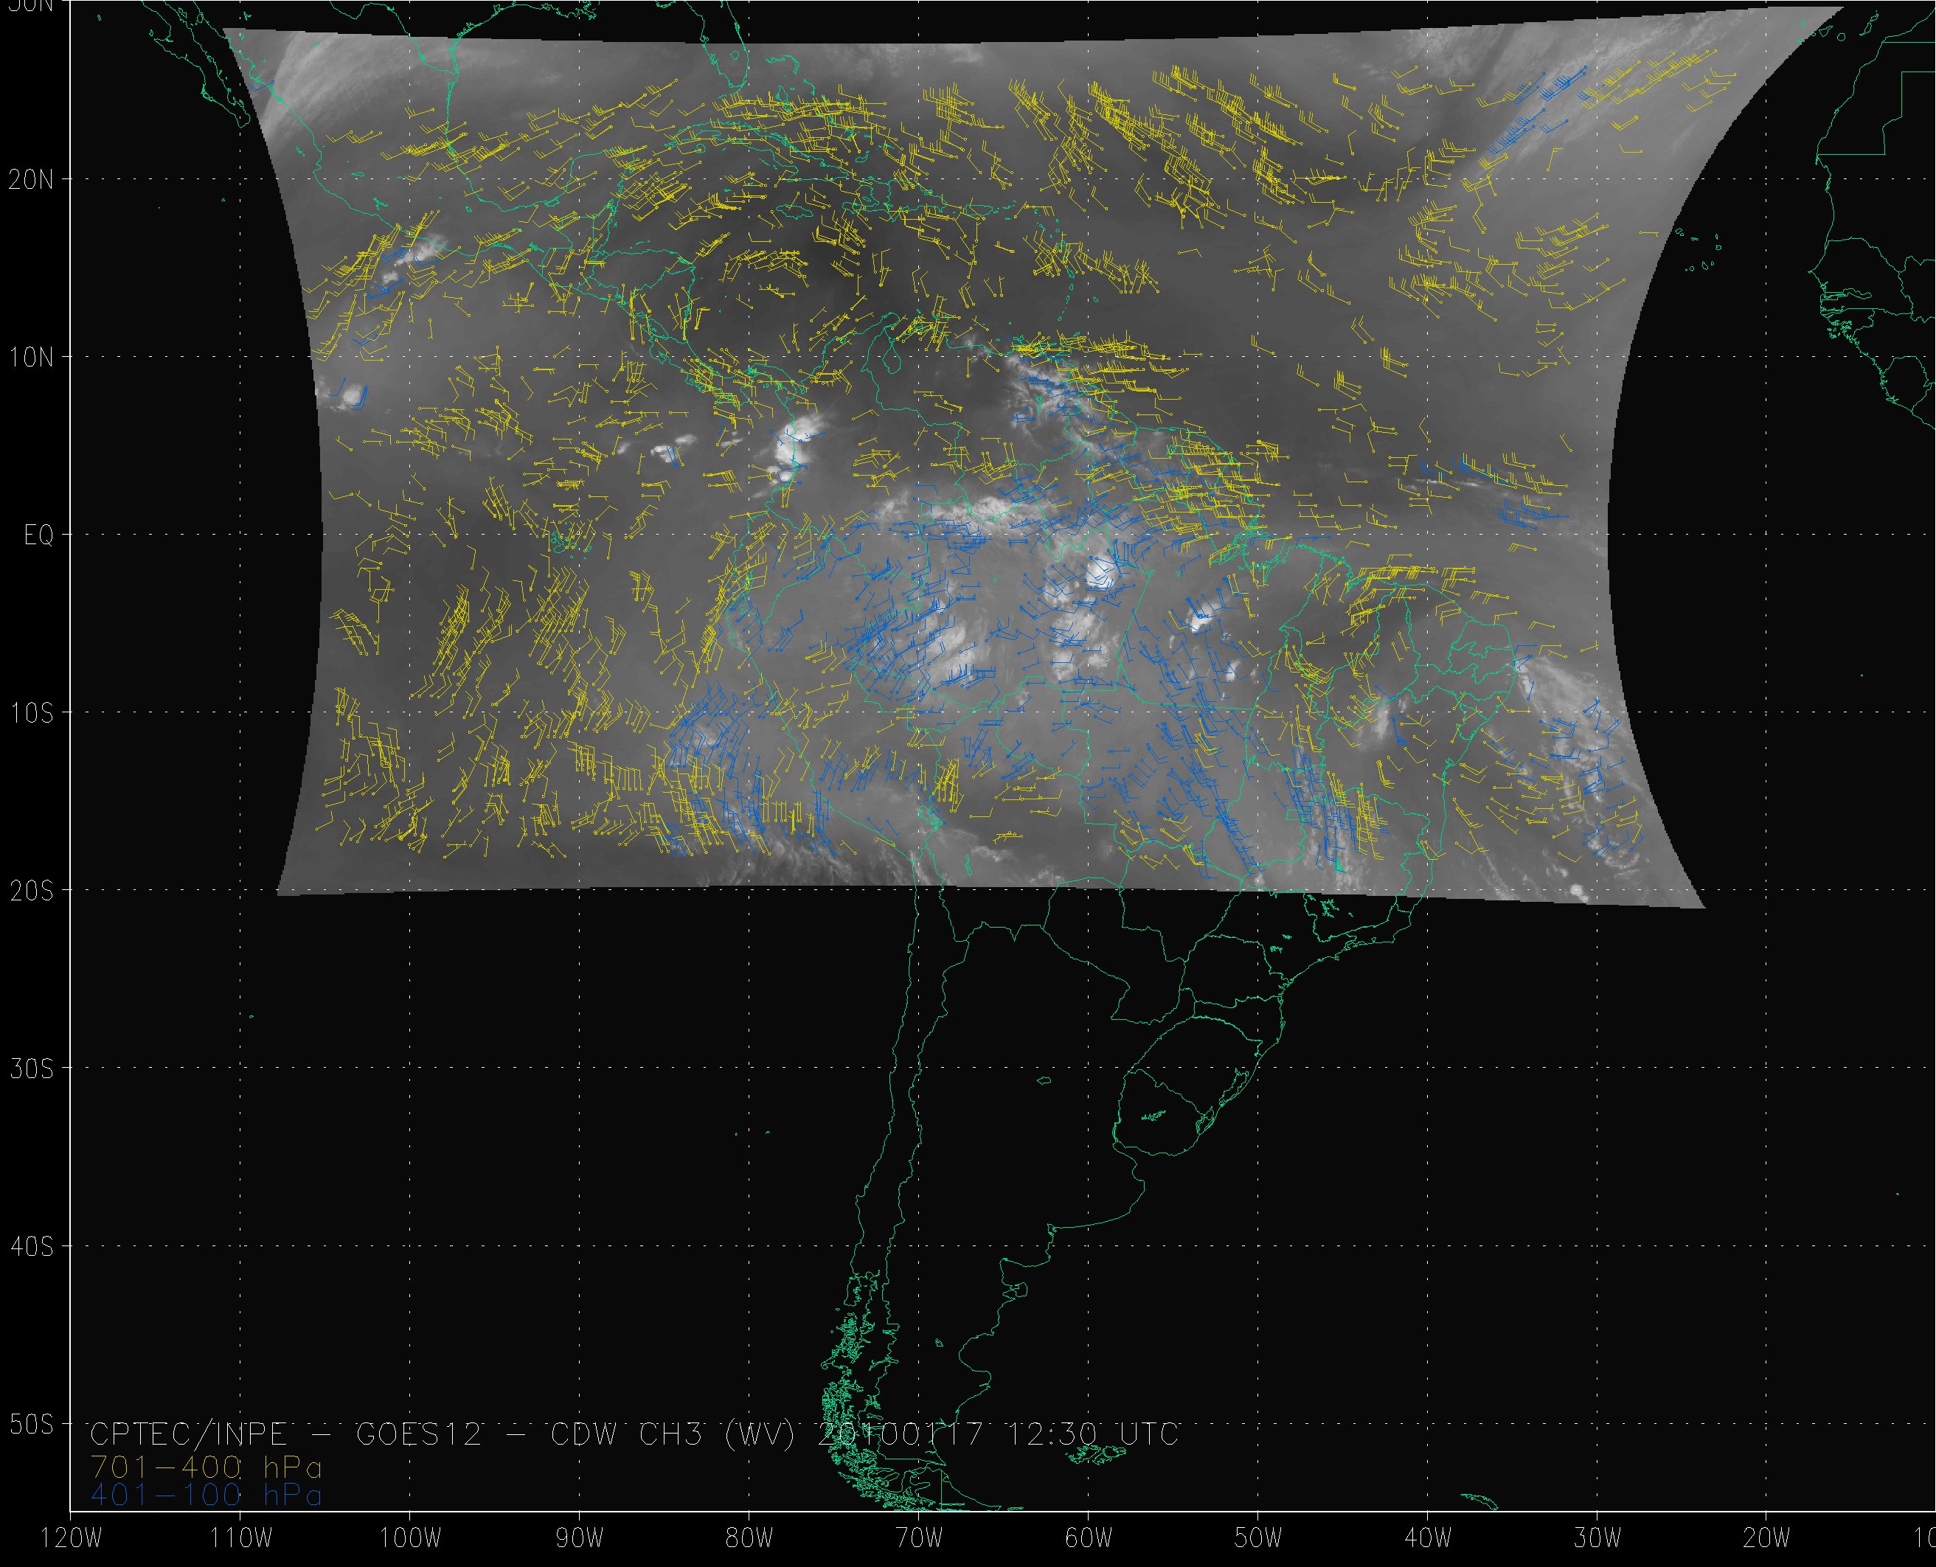Click the 10N latitude axis label
The height and width of the screenshot is (1567, 1936).
[x=31, y=358]
